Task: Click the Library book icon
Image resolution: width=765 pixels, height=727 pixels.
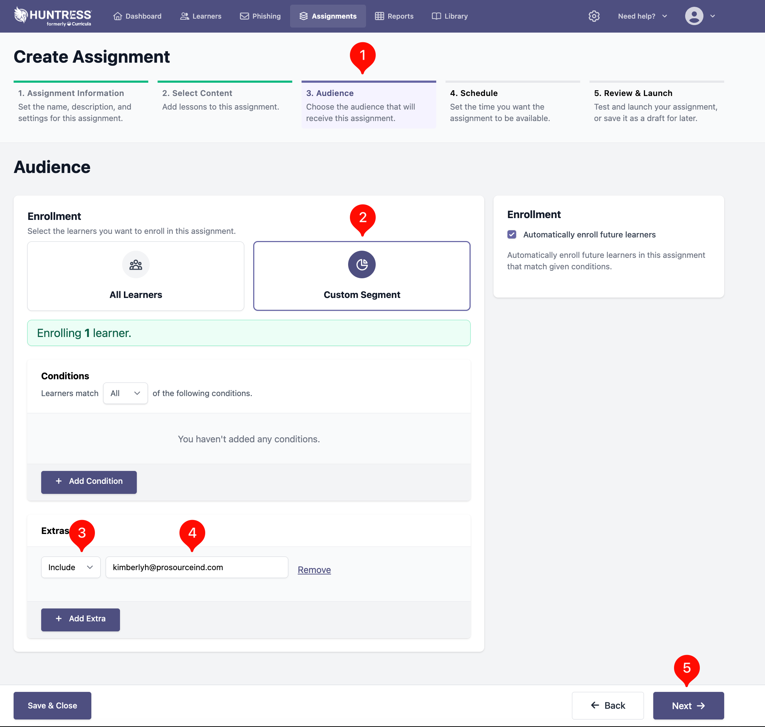Action: point(436,16)
